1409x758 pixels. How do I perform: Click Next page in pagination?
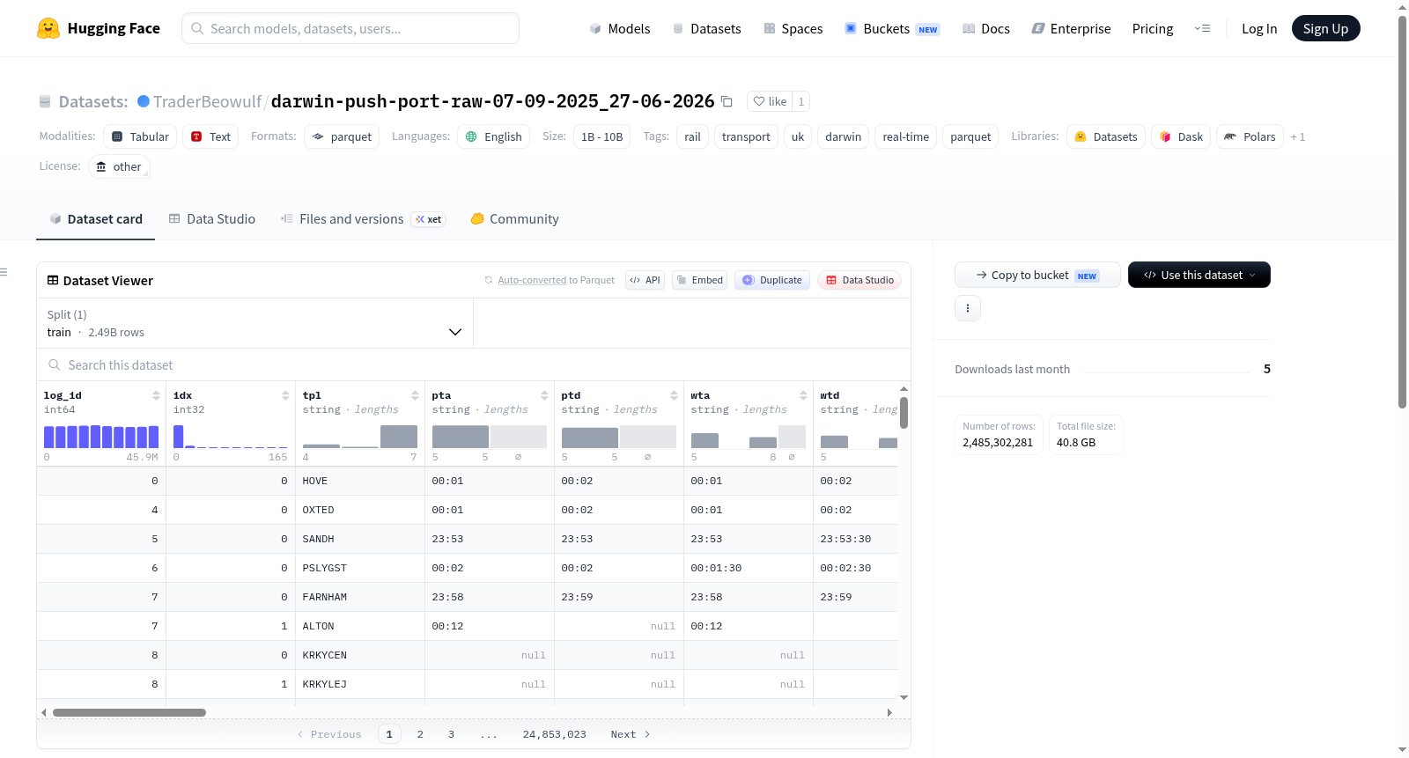(631, 734)
